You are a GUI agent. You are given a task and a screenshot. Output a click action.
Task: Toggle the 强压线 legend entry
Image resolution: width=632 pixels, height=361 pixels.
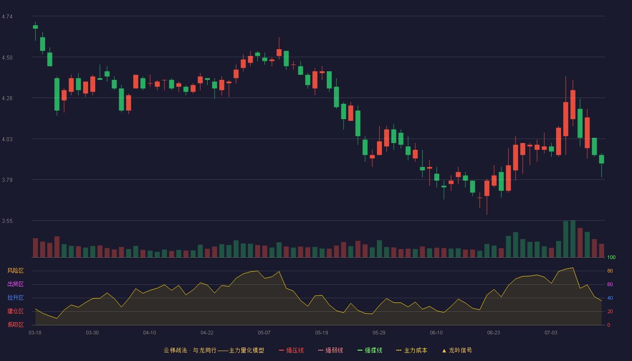tap(291, 350)
